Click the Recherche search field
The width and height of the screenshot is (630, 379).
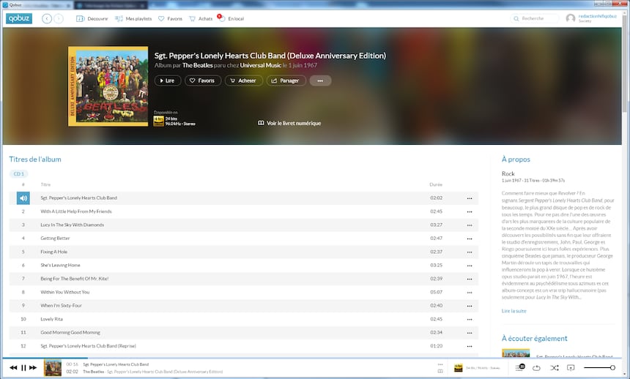click(x=534, y=18)
